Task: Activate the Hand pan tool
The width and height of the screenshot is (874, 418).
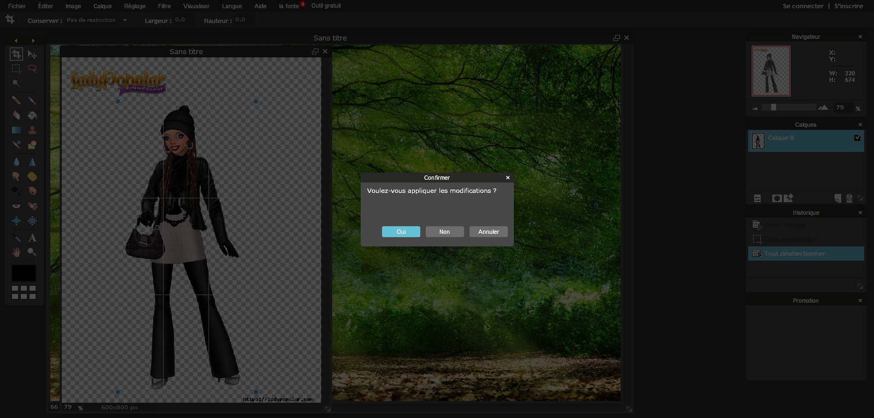Action: point(16,252)
